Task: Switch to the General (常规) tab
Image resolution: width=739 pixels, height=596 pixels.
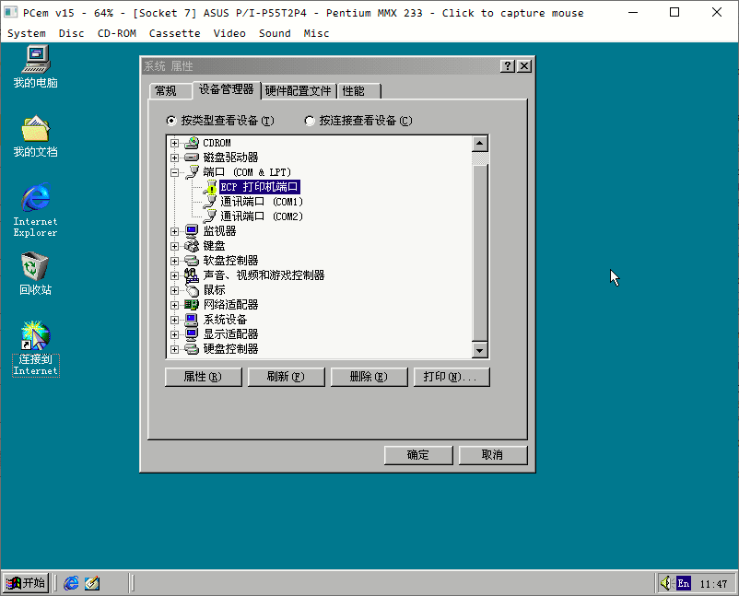Action: click(x=170, y=91)
